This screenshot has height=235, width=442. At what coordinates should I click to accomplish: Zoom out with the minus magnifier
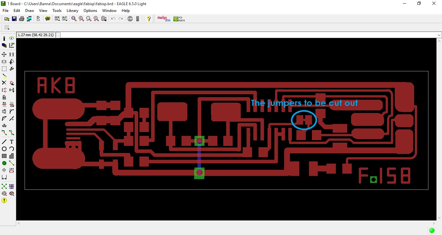[89, 19]
